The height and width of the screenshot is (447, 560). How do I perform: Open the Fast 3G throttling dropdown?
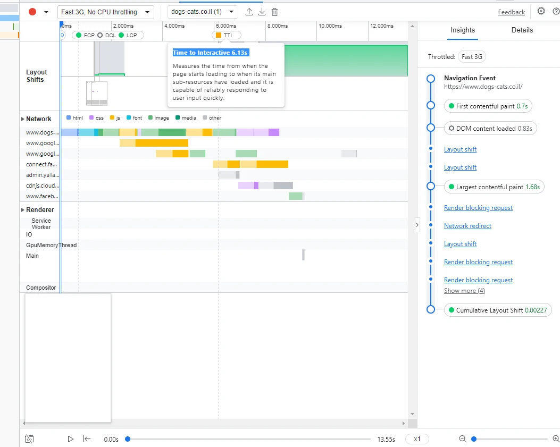pyautogui.click(x=106, y=12)
